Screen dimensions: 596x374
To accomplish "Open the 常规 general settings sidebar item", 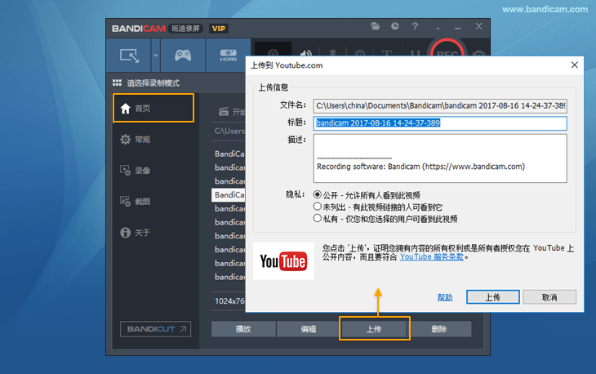I will 136,140.
